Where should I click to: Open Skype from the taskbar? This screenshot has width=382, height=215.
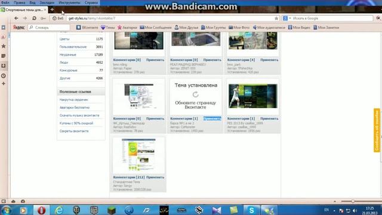pos(251,210)
